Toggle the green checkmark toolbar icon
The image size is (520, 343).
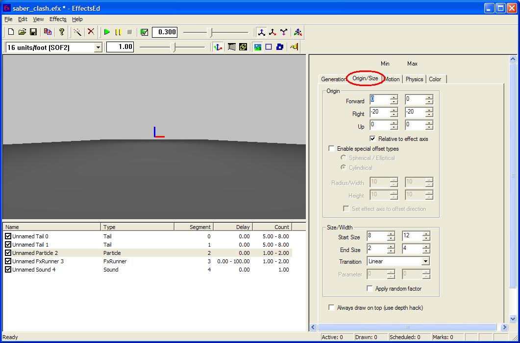coord(144,32)
